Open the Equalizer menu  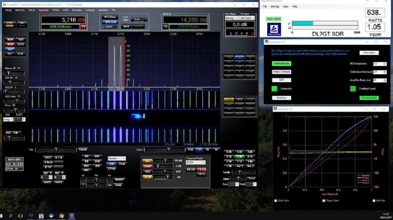(43, 10)
